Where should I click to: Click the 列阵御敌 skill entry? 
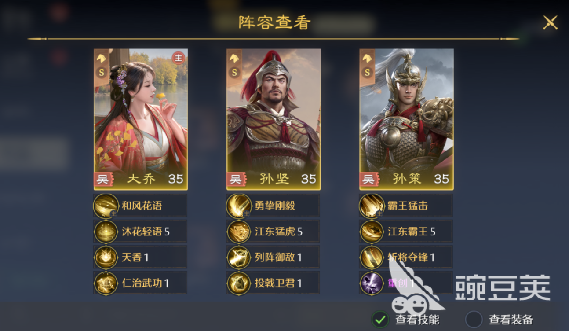click(273, 257)
